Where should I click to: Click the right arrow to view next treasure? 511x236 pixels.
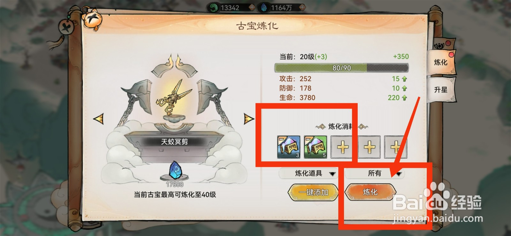point(248,119)
